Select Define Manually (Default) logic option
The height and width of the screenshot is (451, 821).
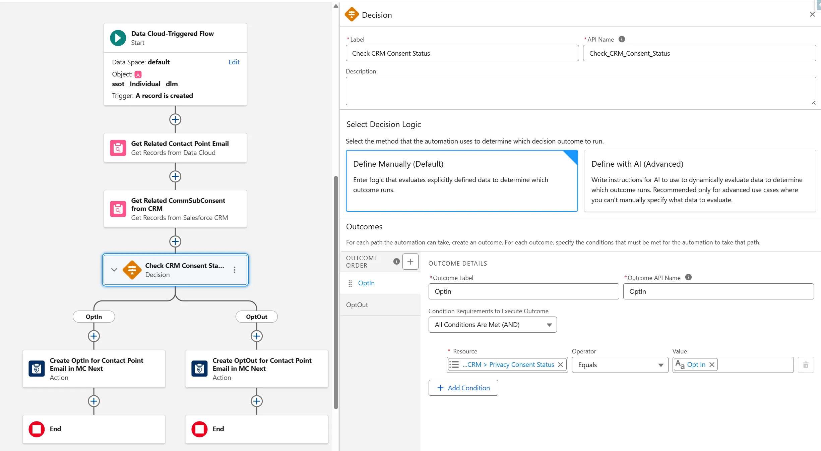click(x=462, y=181)
